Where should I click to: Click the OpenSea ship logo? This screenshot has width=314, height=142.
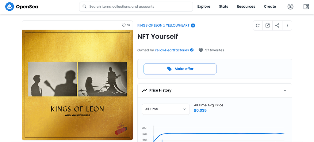pyautogui.click(x=10, y=7)
